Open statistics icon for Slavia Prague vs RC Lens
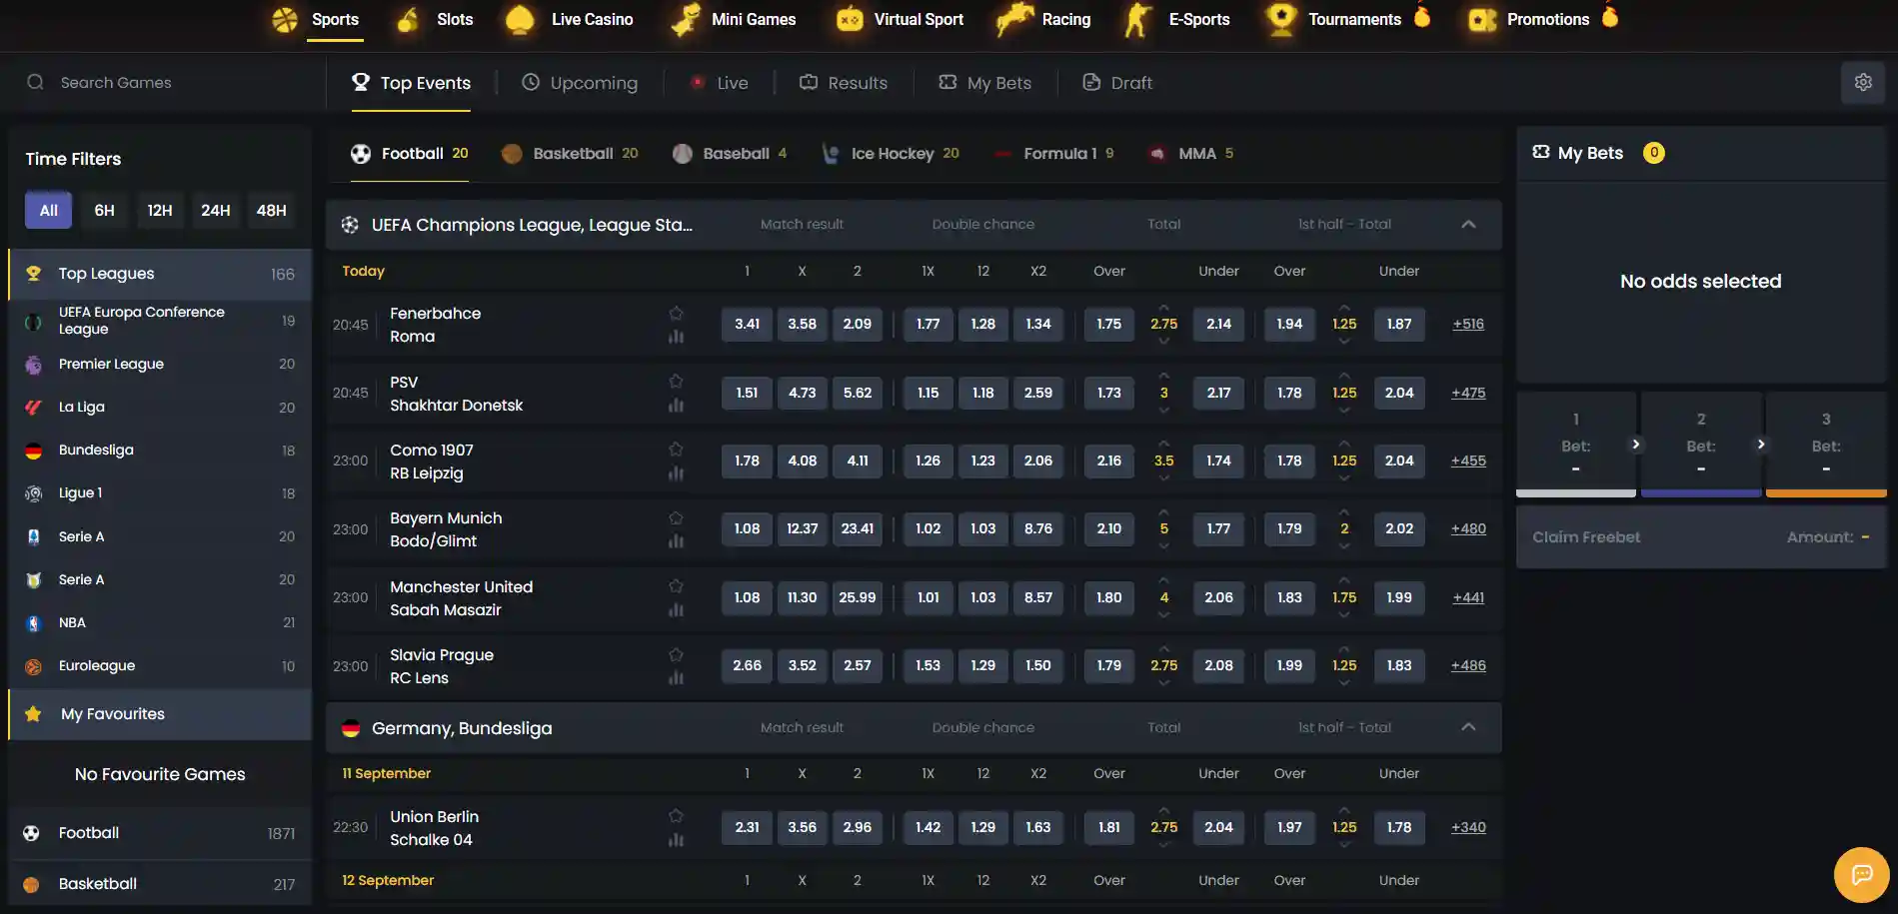1898x914 pixels. (676, 678)
